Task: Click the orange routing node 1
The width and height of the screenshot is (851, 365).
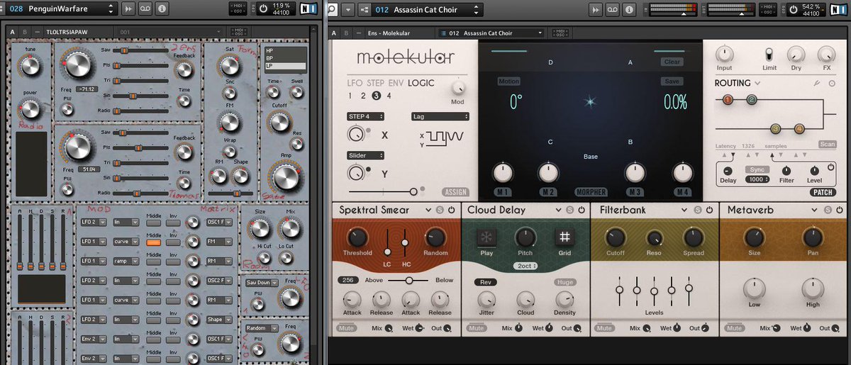Action: pos(728,100)
